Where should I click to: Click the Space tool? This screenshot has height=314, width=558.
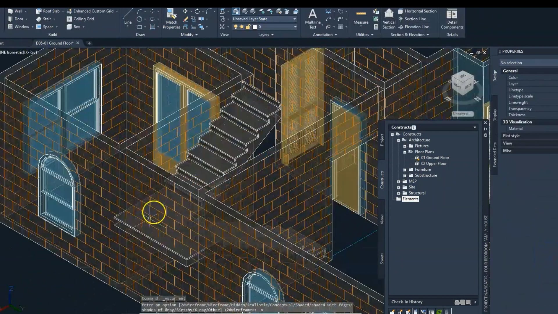pos(45,27)
